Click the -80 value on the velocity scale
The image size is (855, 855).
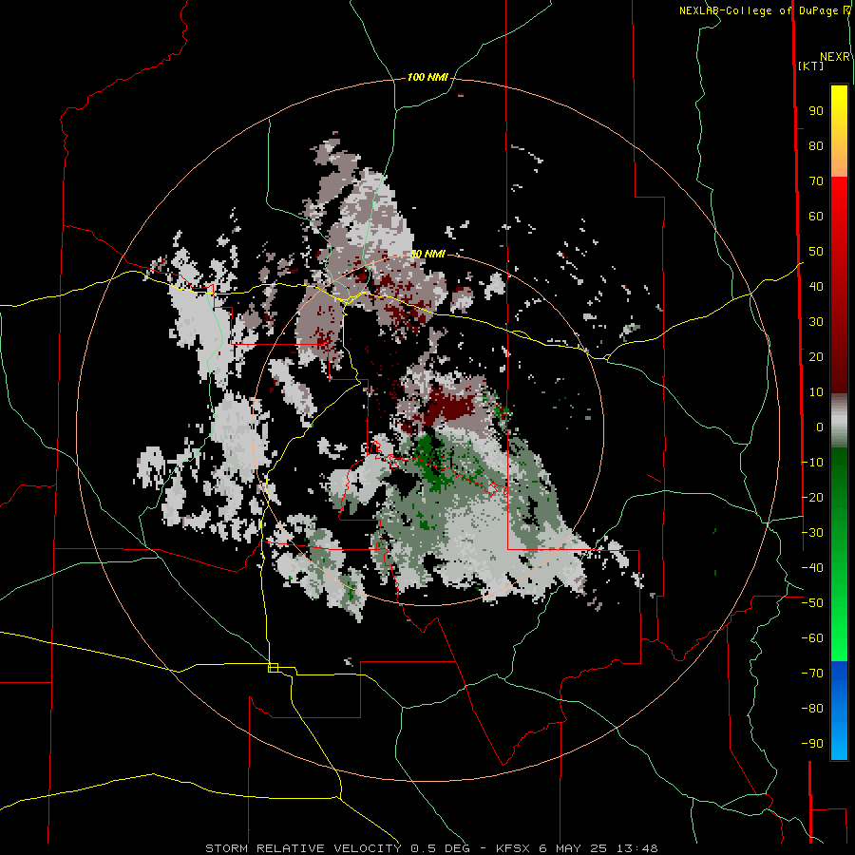tap(812, 709)
